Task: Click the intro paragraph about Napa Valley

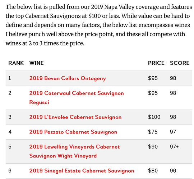Action: pyautogui.click(x=98, y=25)
